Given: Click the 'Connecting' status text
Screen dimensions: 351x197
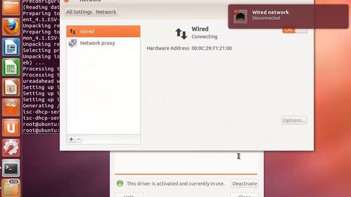Looking at the screenshot, I should [x=205, y=37].
